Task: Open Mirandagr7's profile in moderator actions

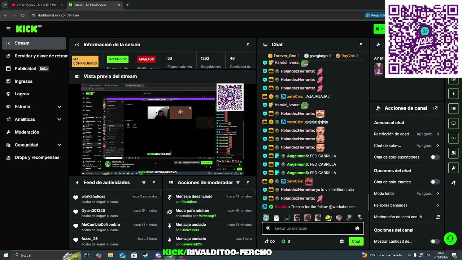Action: [x=207, y=216]
